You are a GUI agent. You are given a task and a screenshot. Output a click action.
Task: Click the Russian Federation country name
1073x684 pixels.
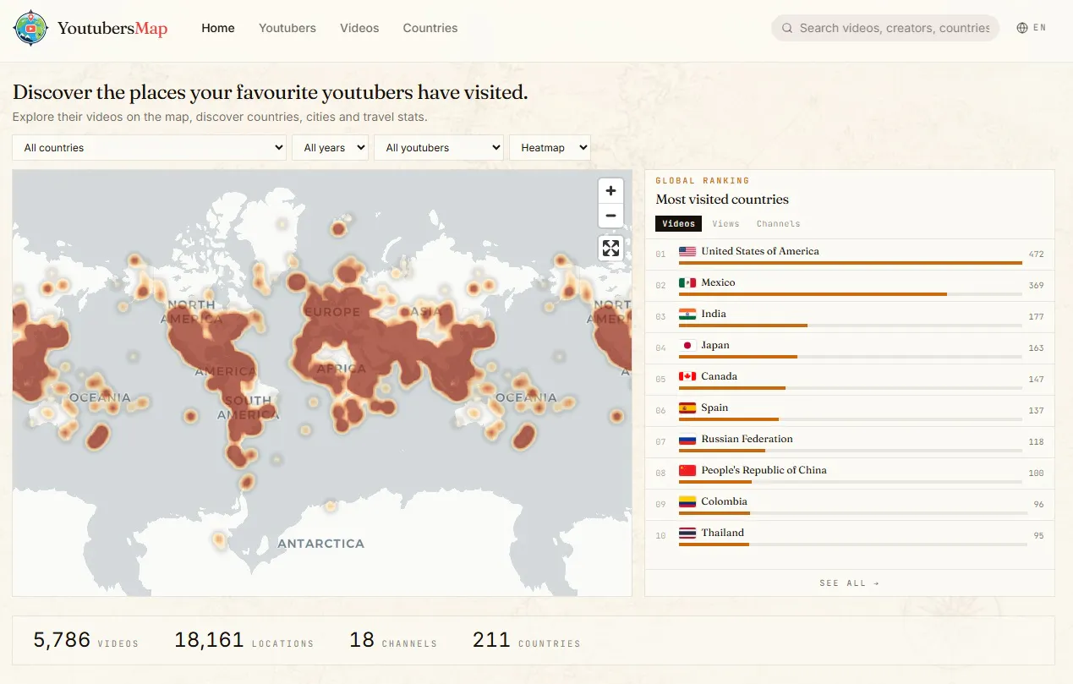point(747,439)
